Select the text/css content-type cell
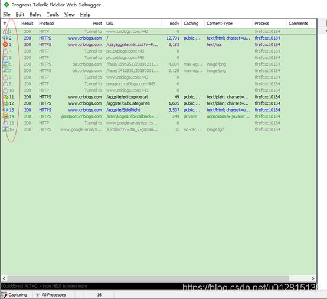The image size is (327, 299). coord(214,44)
